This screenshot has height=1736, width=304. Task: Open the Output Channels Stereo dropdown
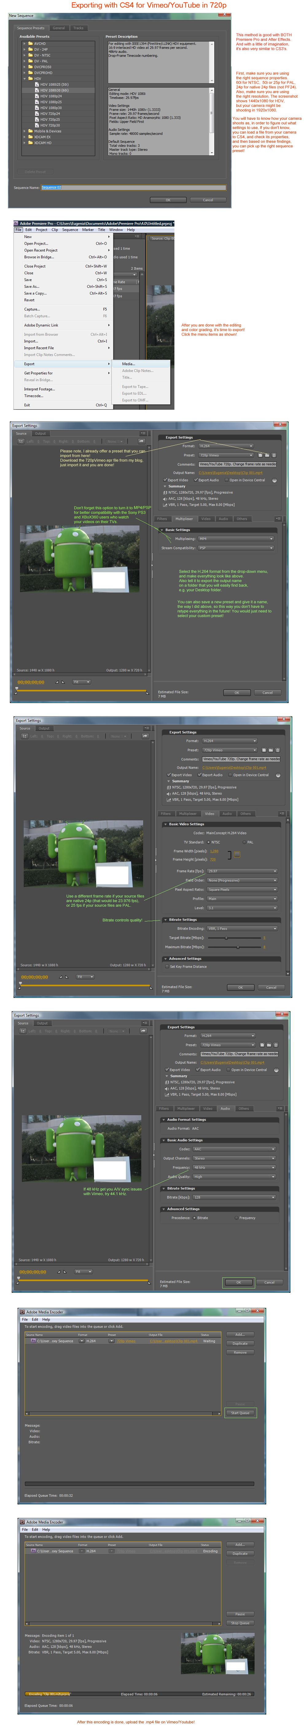point(235,1159)
